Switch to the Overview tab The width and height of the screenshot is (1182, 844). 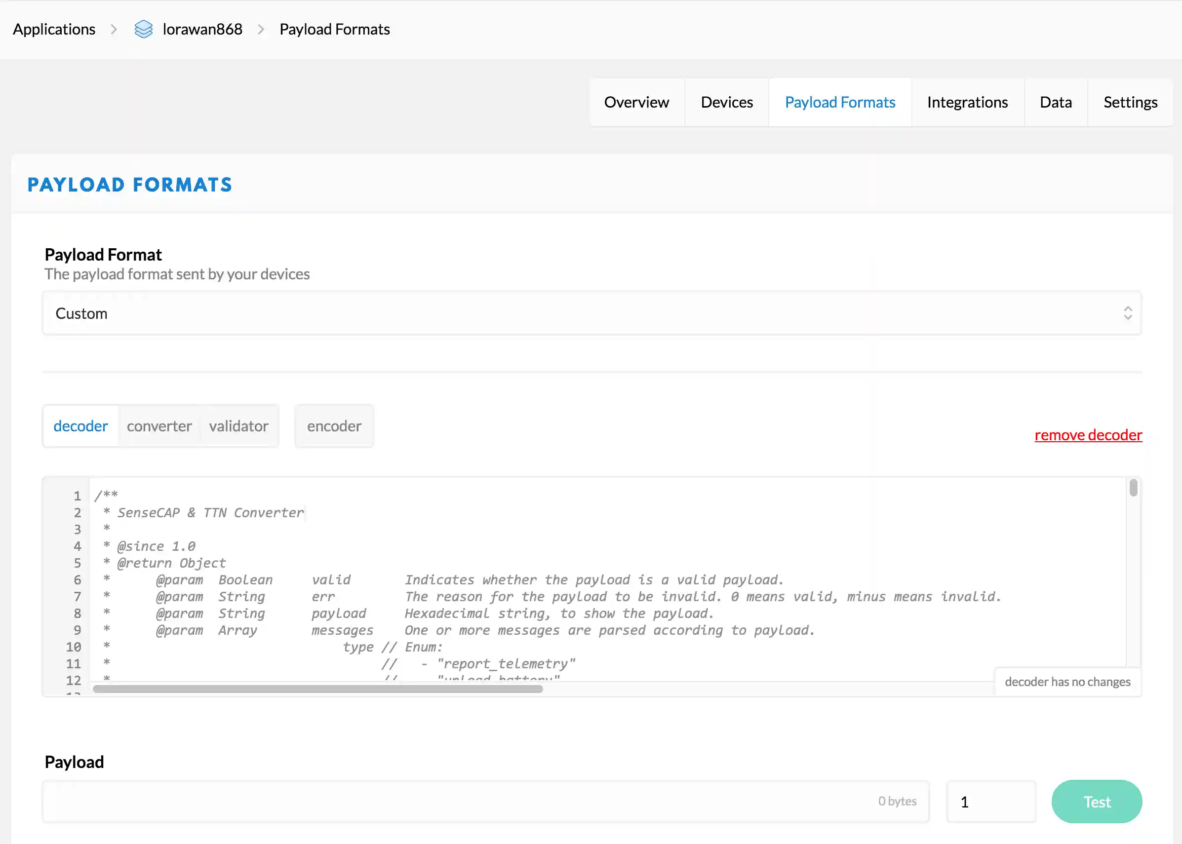point(636,102)
